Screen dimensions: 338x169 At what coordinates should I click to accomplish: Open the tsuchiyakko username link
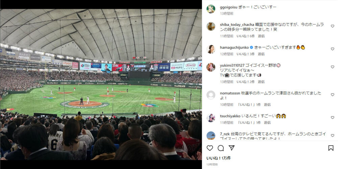(230, 116)
